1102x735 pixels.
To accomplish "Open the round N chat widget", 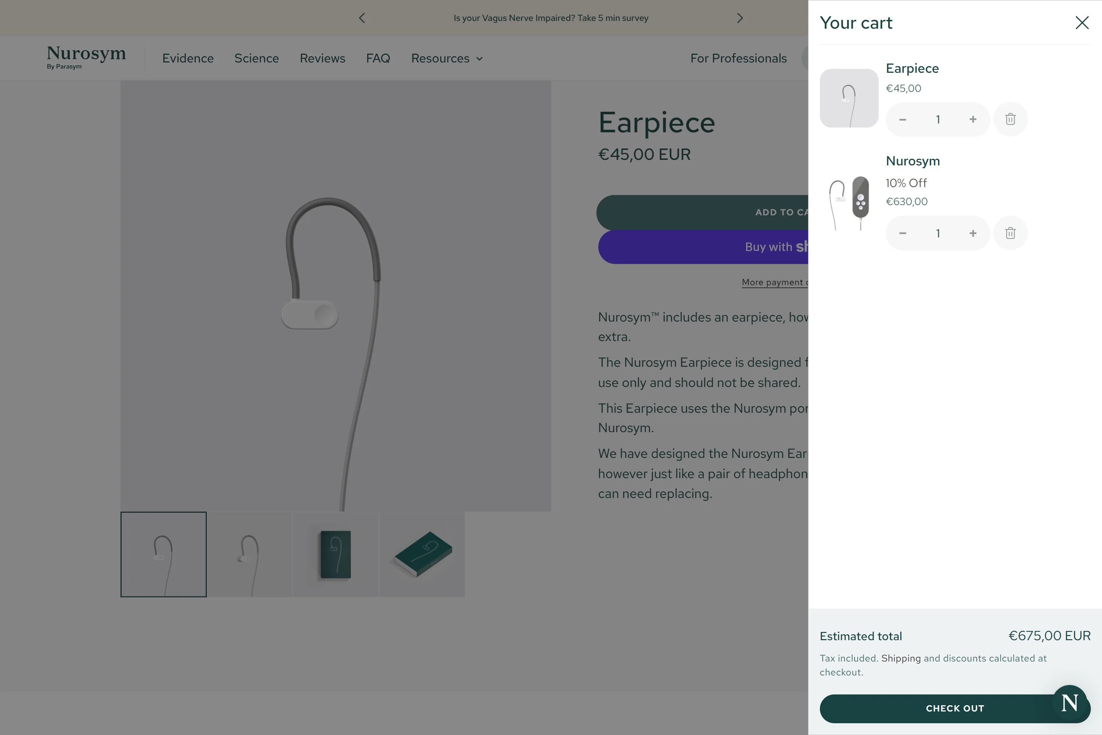I will coord(1070,702).
